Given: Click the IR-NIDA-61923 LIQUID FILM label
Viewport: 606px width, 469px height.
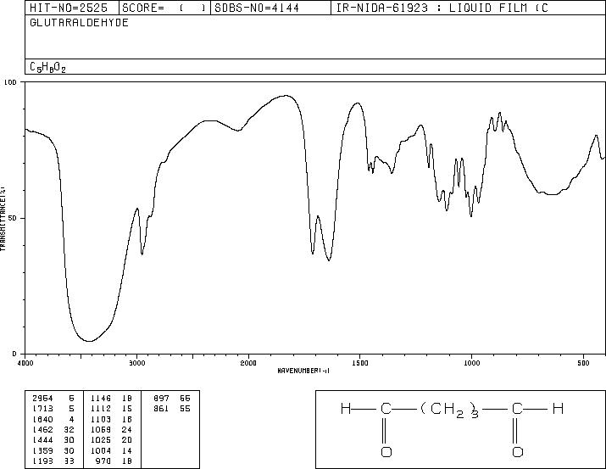Looking at the screenshot, I should [442, 8].
